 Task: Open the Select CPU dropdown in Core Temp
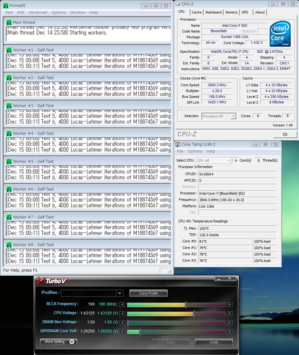click(214, 161)
